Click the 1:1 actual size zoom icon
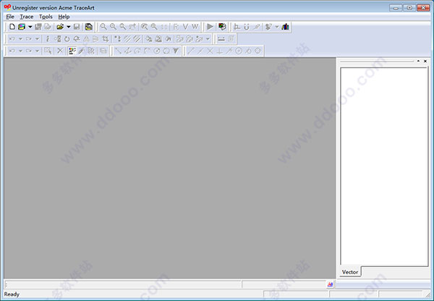Image resolution: width=434 pixels, height=301 pixels. coord(164,27)
